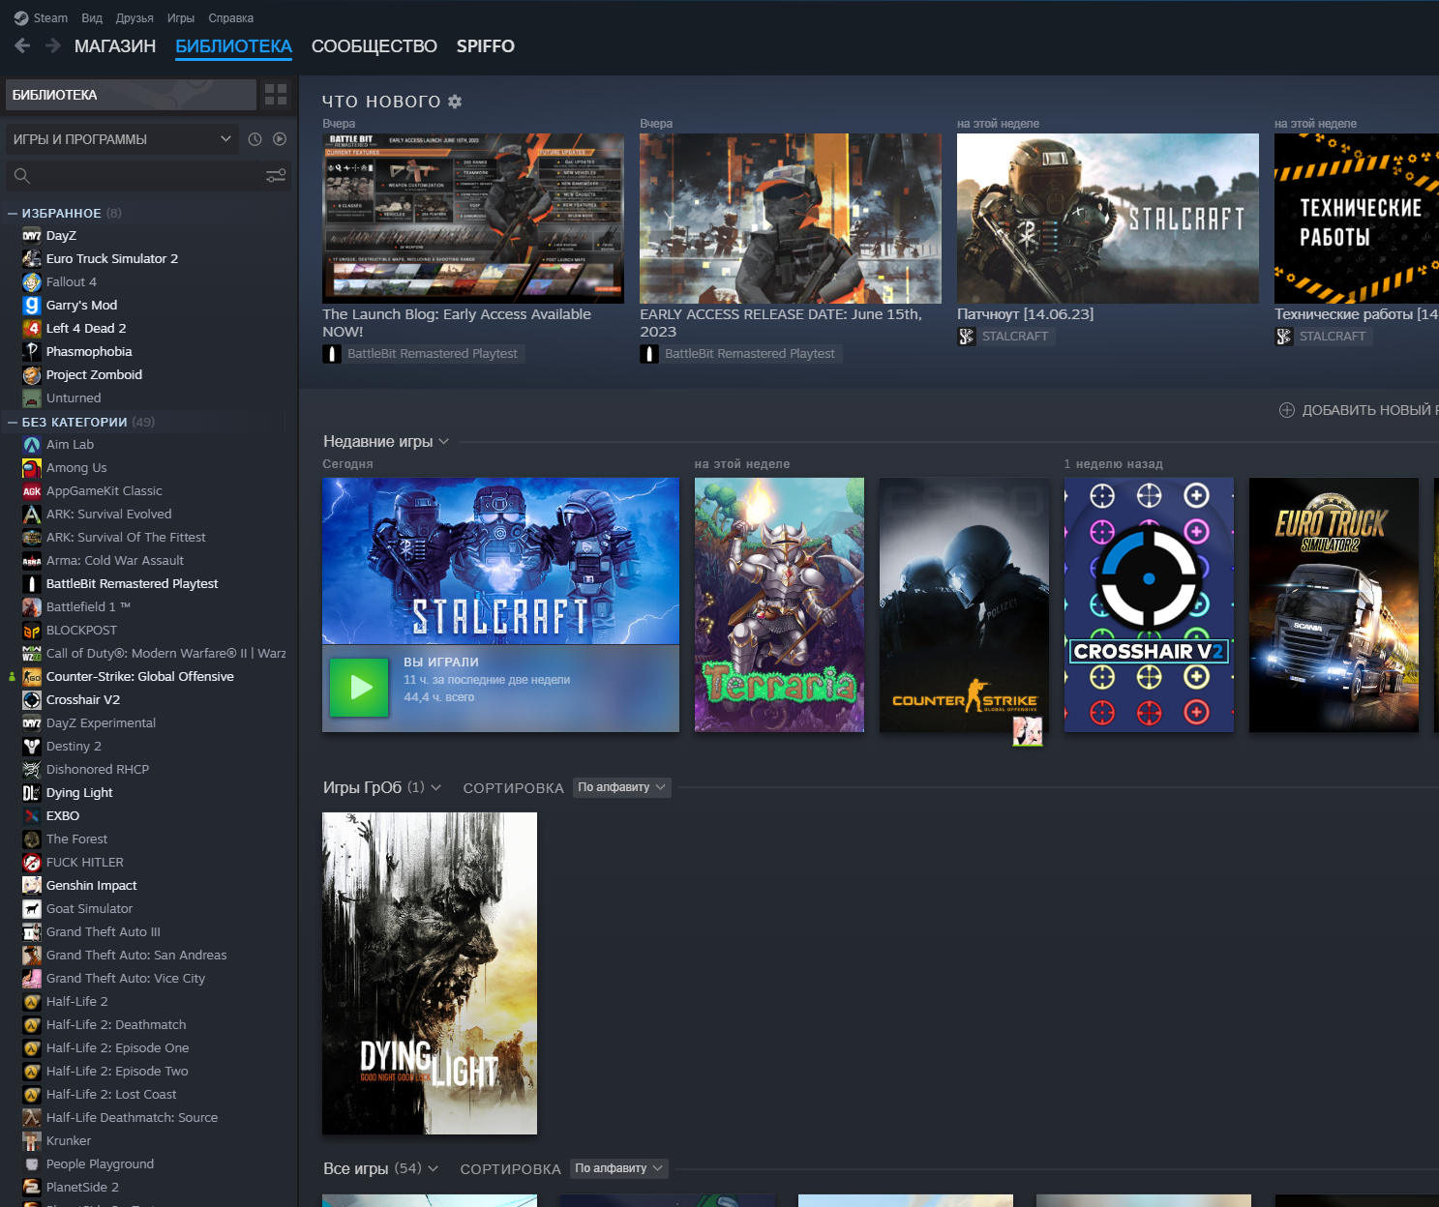Open the Steam menu
The image size is (1439, 1207).
click(x=50, y=18)
